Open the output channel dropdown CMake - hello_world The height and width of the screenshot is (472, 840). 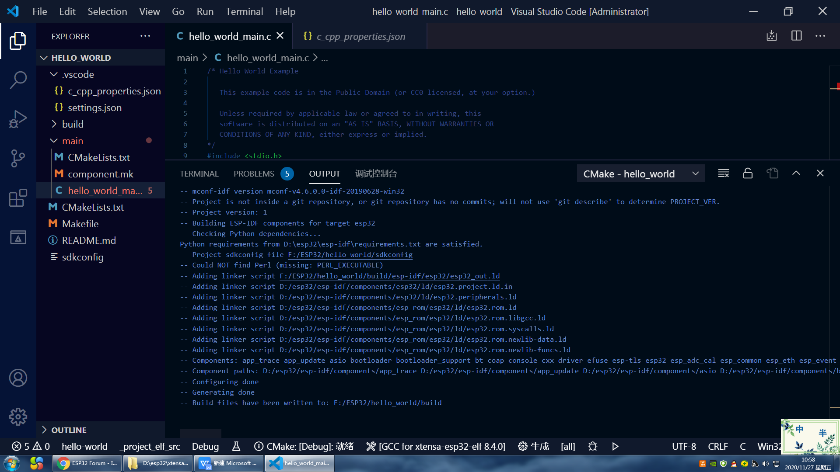(x=640, y=174)
